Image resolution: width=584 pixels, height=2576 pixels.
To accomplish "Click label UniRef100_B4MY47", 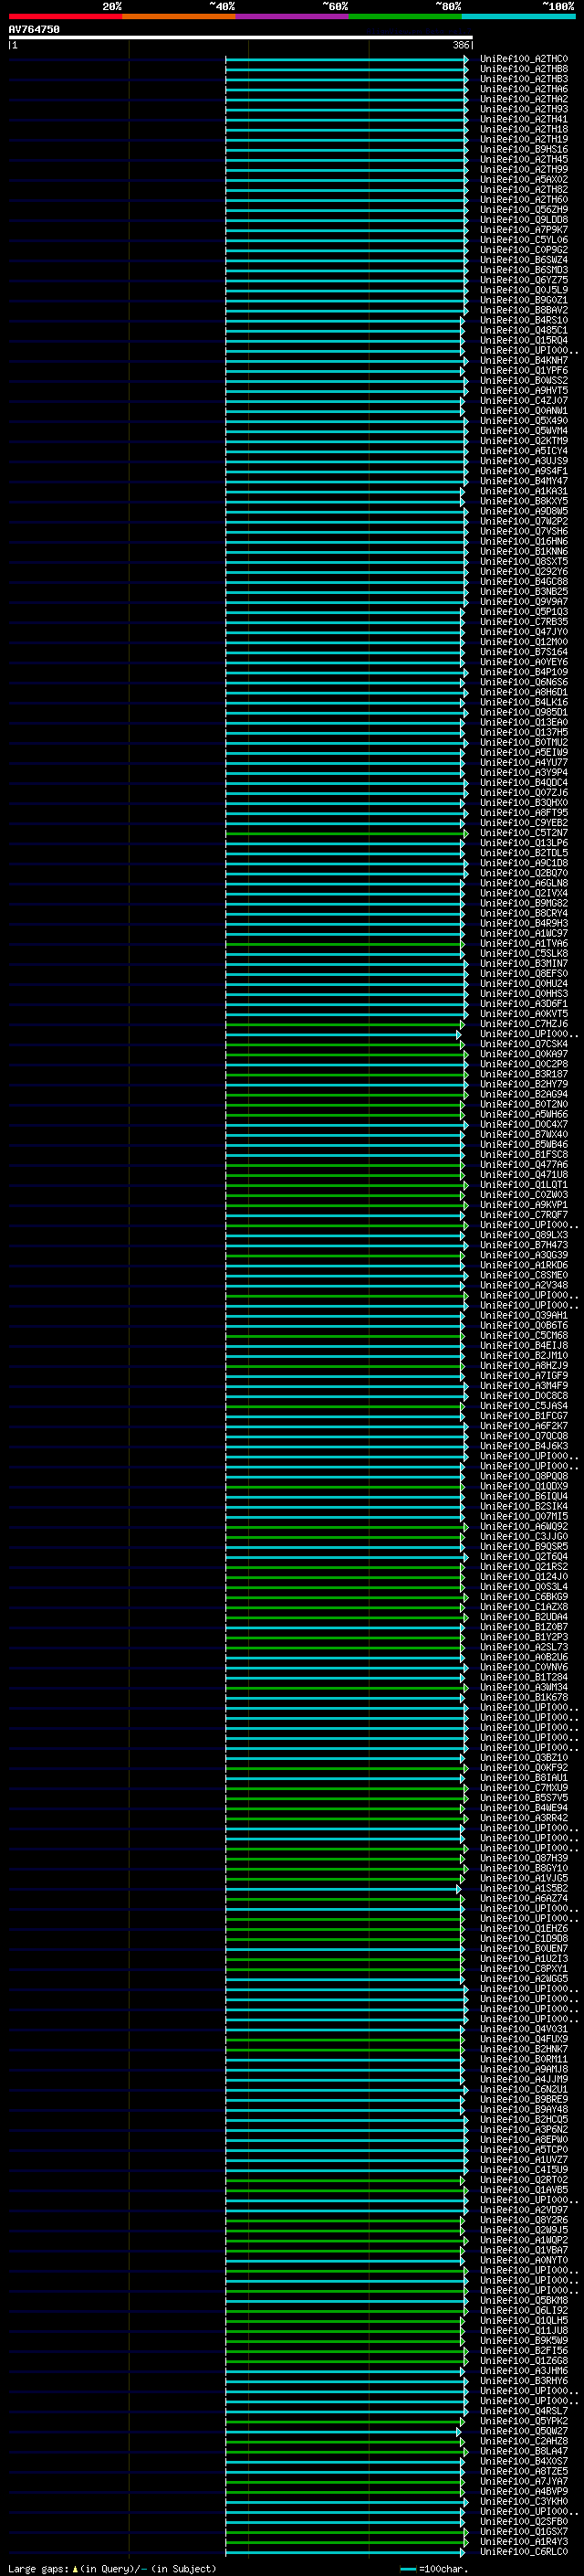I will (x=524, y=481).
